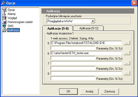Click the Opcje tools icon in sidebar
Screen dimensions: 138x97
click(4, 10)
